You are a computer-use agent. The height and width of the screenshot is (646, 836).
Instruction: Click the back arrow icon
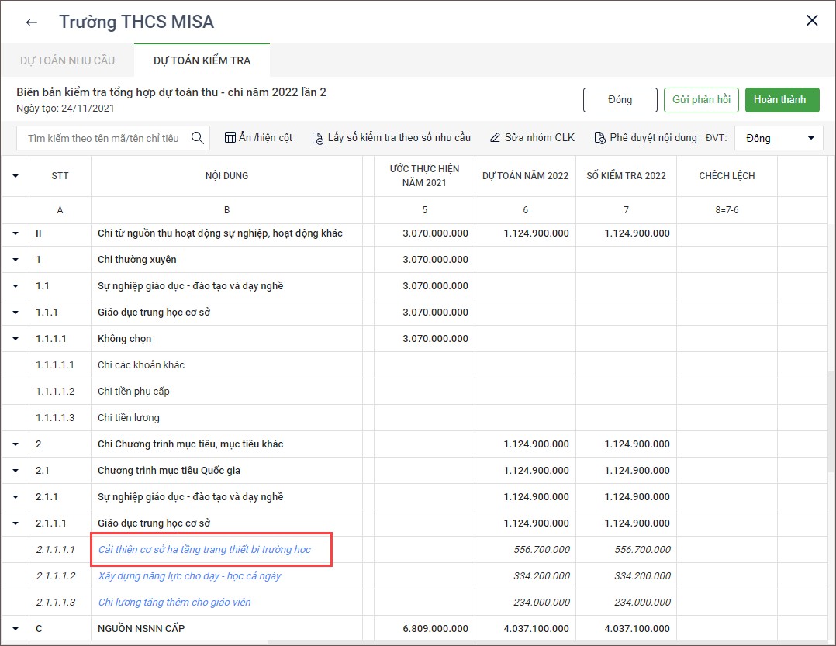point(32,22)
